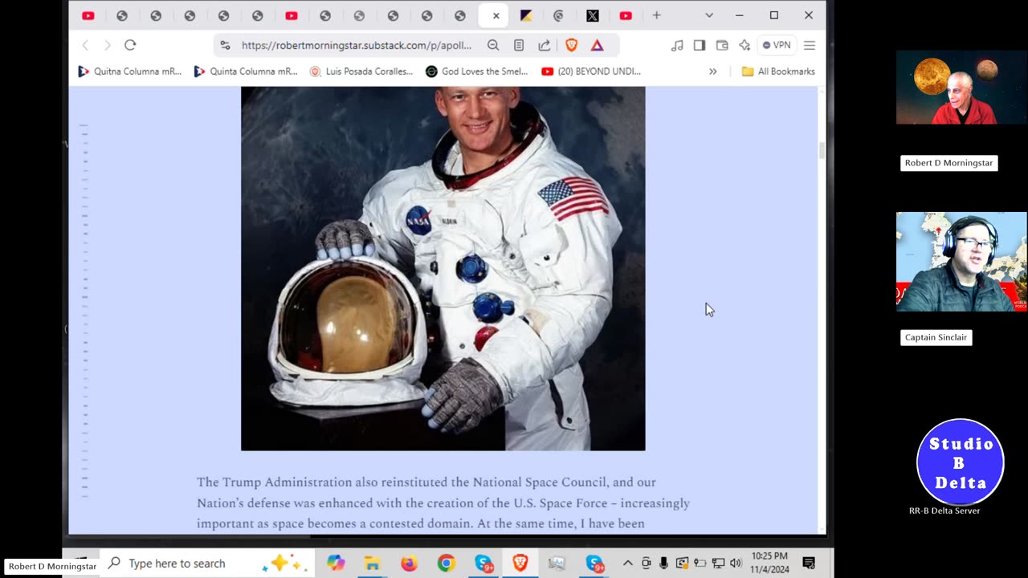Image resolution: width=1028 pixels, height=578 pixels.
Task: Expand the tab search dropdown chevron
Action: tap(708, 15)
